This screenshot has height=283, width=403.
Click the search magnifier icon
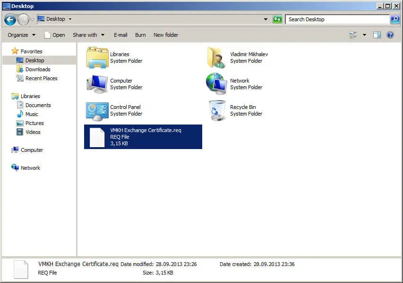point(395,19)
